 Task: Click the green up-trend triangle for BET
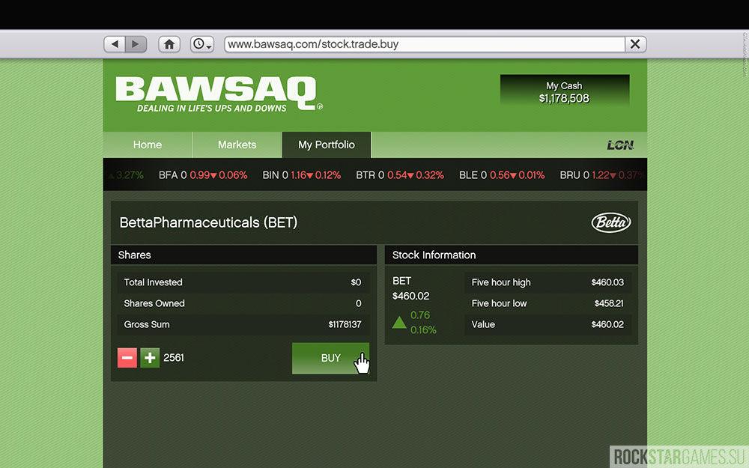coord(399,323)
